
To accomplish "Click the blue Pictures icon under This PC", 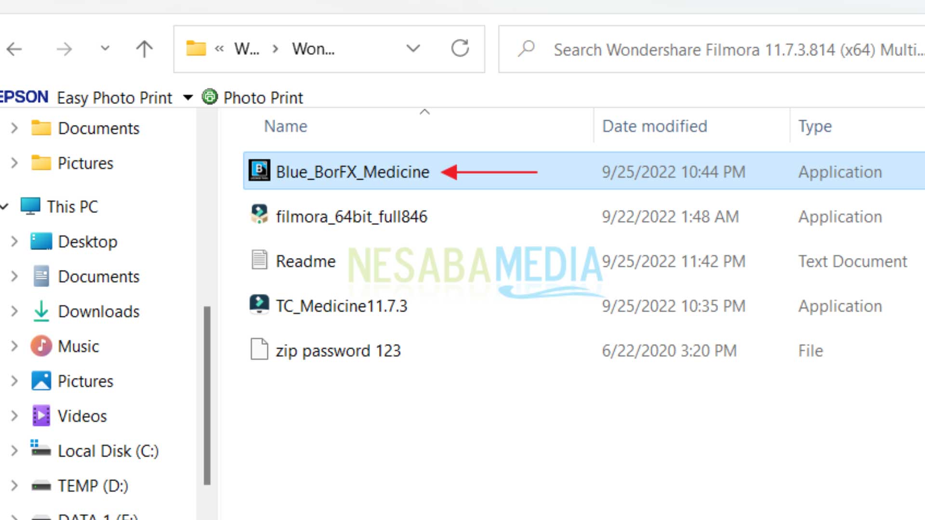I will [x=41, y=381].
